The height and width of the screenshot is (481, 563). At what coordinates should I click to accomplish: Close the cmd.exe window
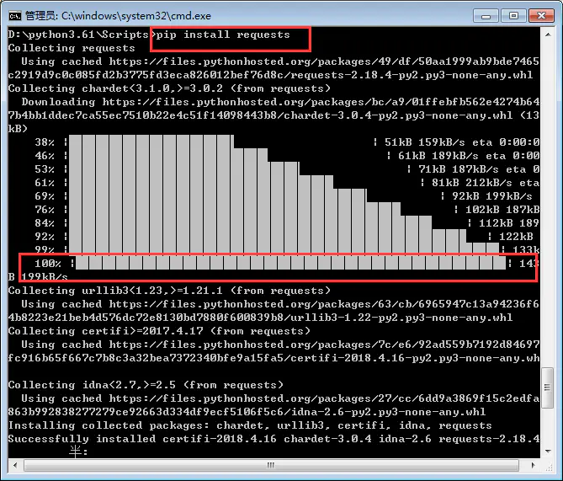coord(541,16)
